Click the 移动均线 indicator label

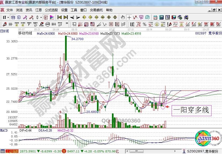click(x=25, y=33)
